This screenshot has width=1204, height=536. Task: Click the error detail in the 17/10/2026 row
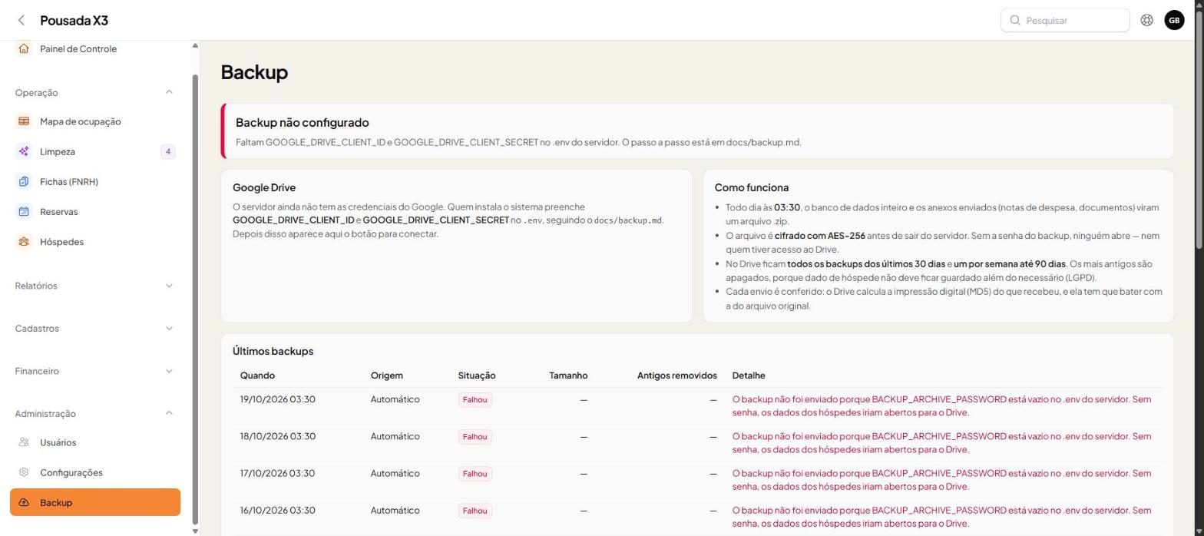(942, 480)
